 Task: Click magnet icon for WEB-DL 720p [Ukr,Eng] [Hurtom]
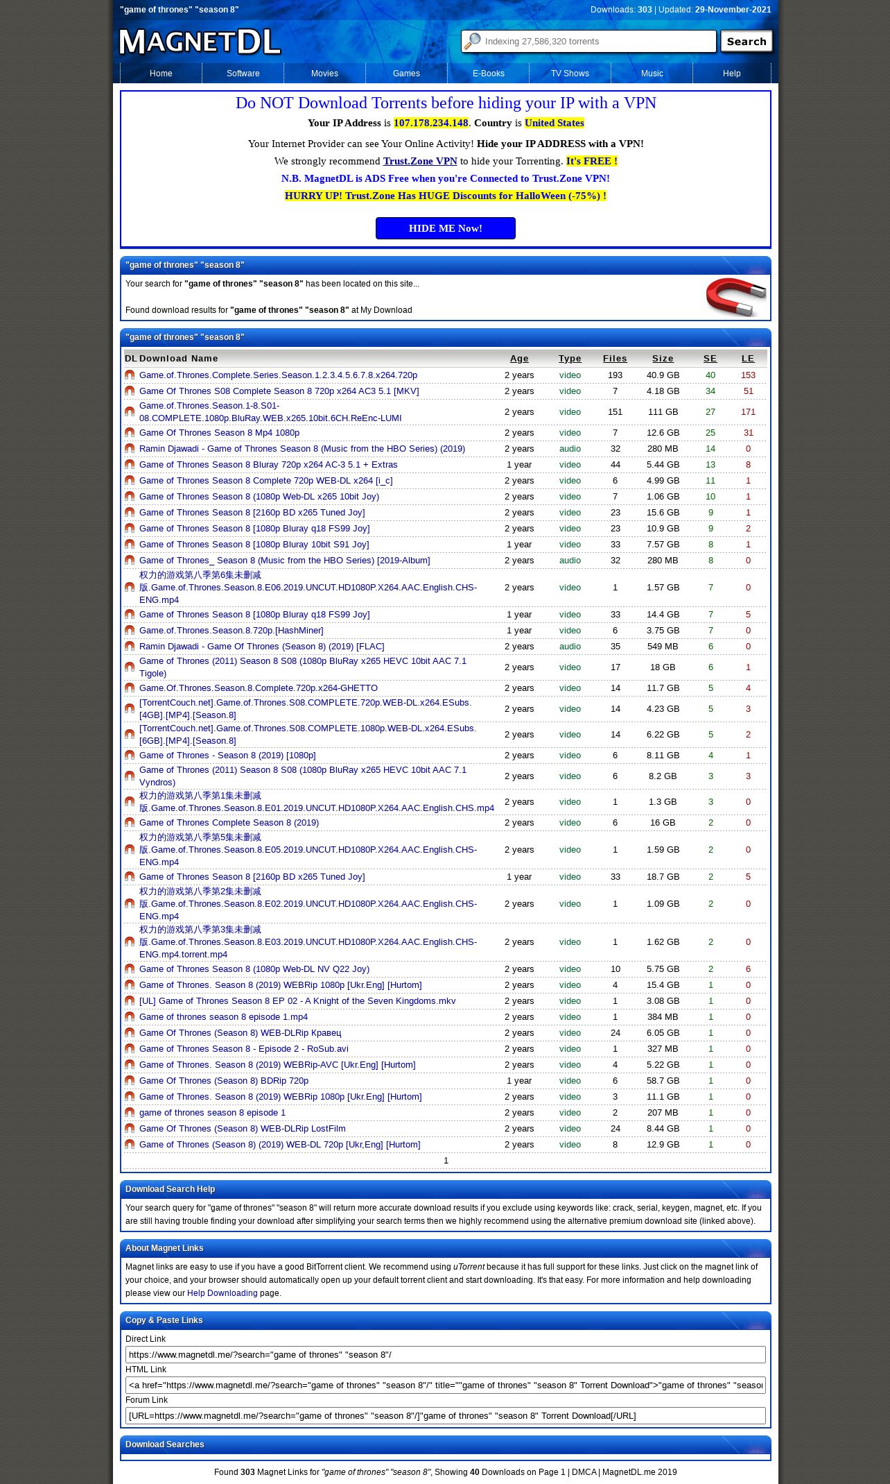(130, 1145)
